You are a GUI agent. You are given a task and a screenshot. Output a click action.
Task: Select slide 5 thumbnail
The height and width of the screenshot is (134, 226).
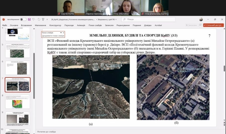(x=18, y=51)
